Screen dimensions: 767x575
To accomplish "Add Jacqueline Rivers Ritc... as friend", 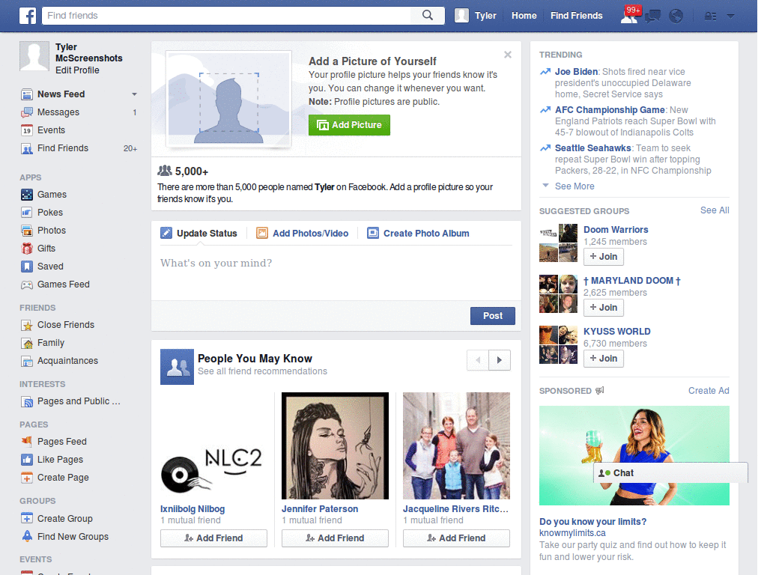I will coord(456,538).
